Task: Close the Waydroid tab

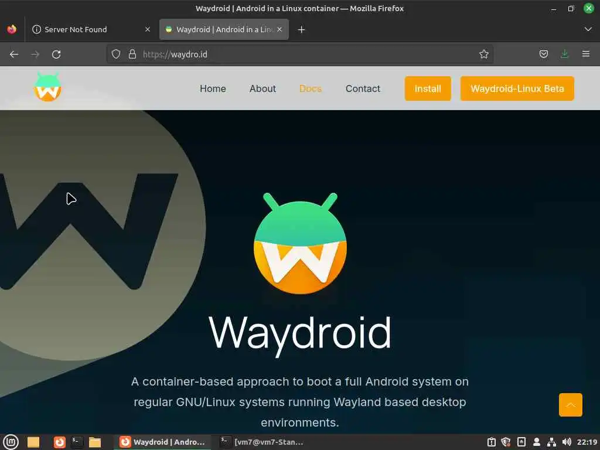Action: pyautogui.click(x=279, y=29)
